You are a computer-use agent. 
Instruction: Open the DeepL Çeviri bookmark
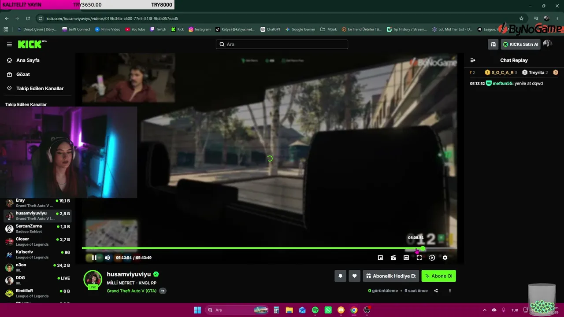click(37, 29)
